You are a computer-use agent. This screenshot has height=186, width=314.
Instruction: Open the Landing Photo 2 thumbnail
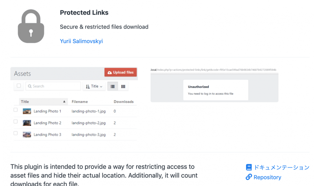27,123
